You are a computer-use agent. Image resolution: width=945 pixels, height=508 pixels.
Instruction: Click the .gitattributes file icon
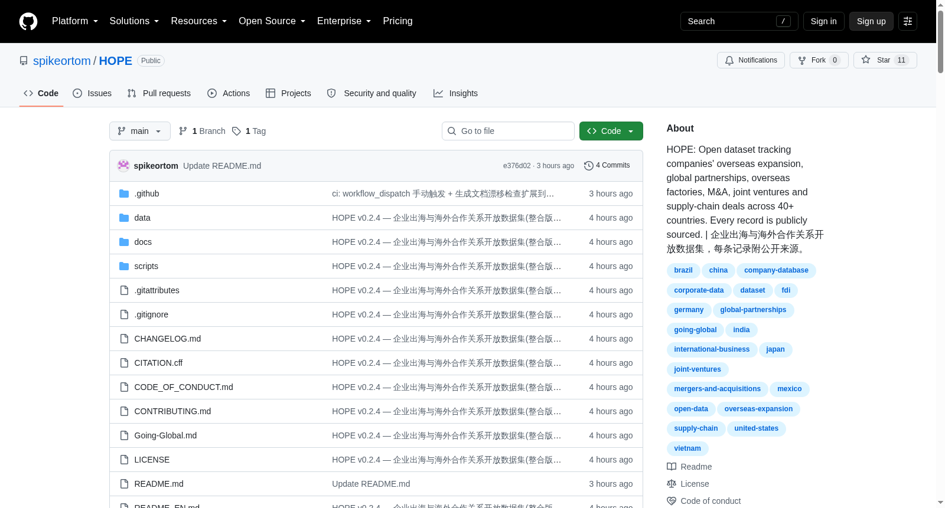click(x=124, y=290)
